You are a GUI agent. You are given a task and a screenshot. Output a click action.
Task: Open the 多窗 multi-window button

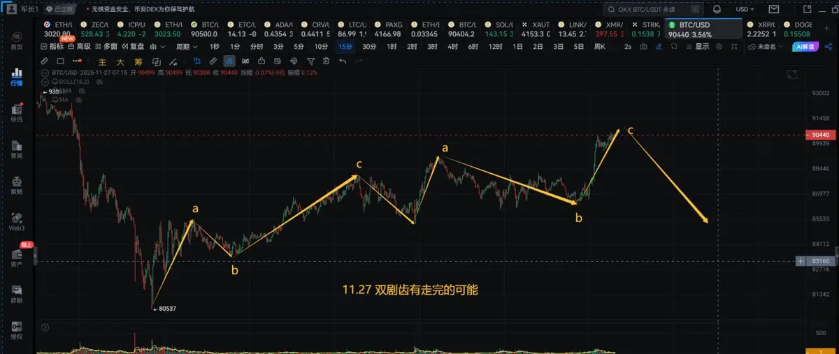click(x=106, y=46)
